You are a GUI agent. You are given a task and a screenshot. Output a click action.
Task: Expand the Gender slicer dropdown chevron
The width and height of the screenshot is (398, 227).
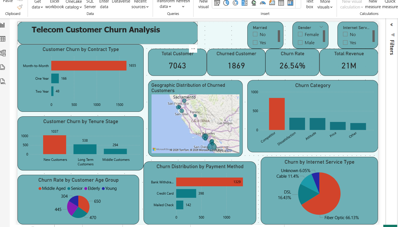pos(321,27)
